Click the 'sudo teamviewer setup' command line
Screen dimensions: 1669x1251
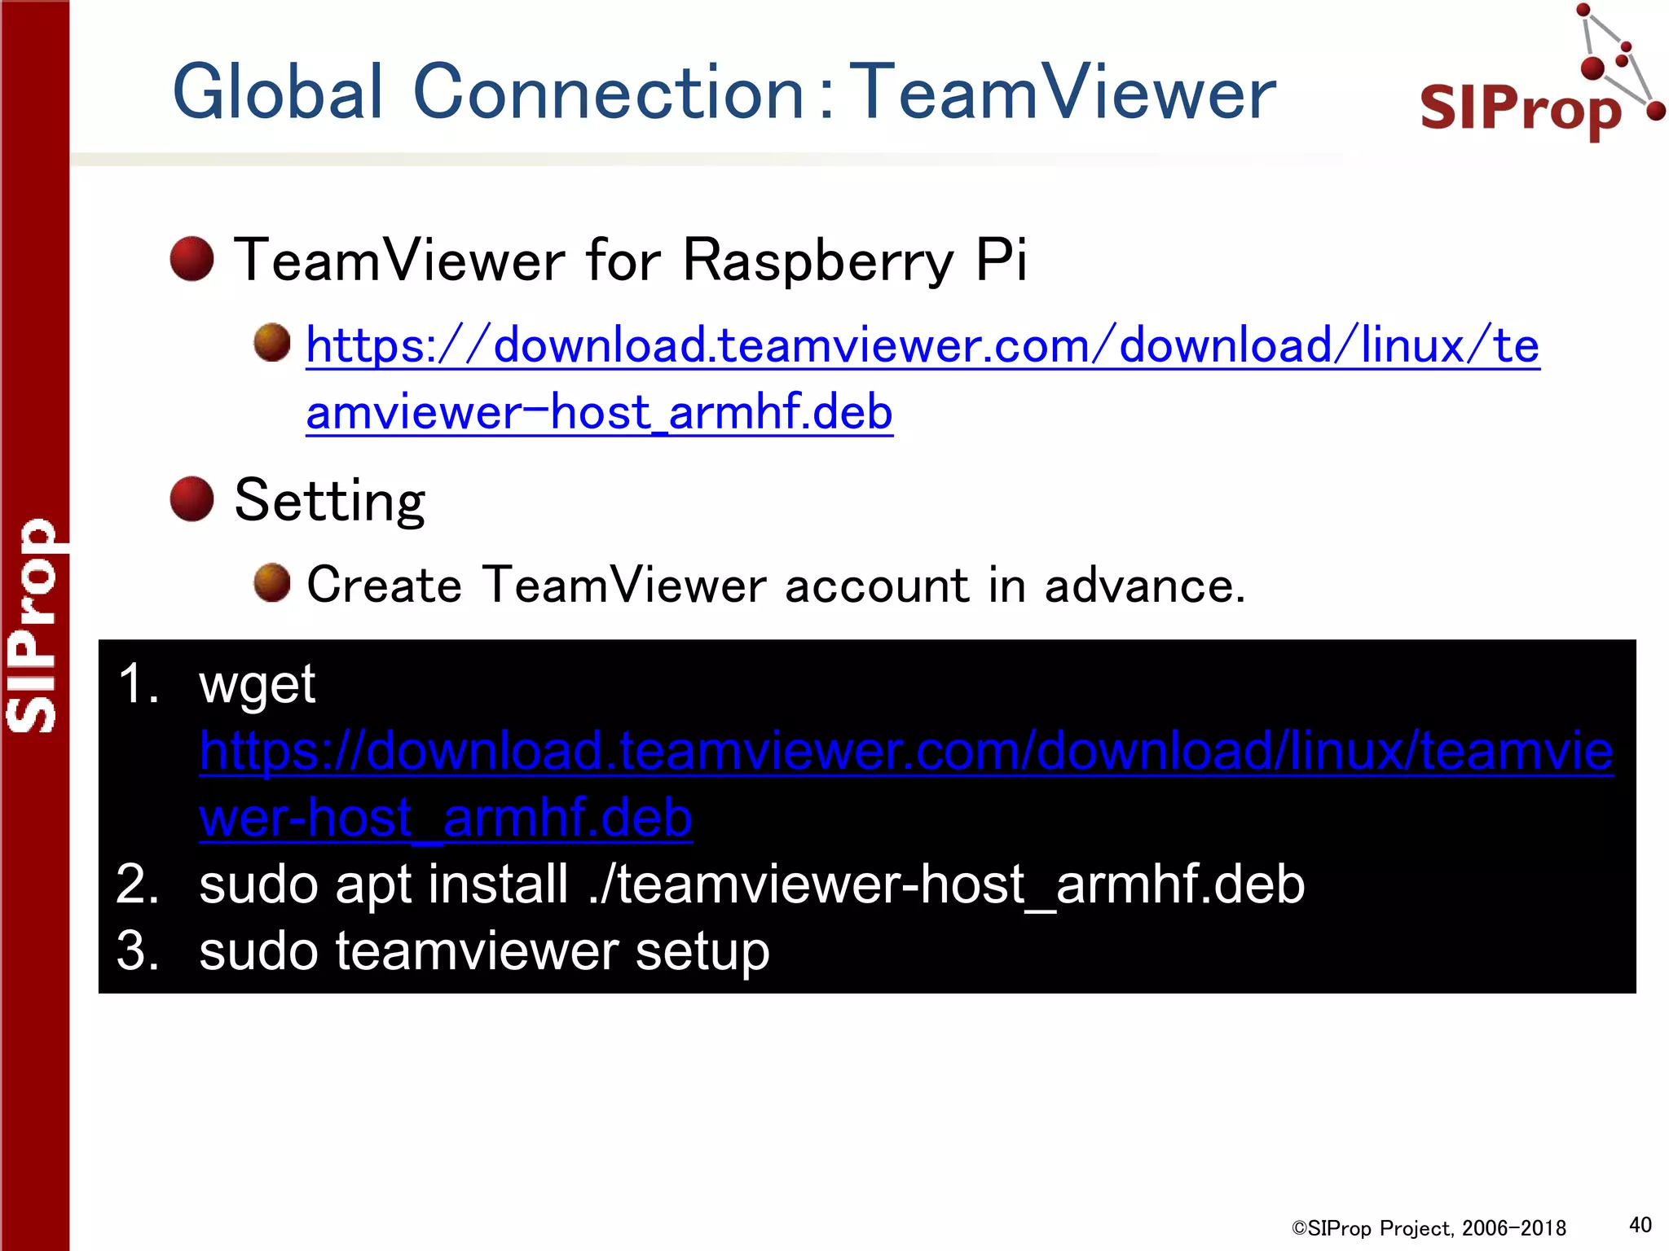(x=484, y=951)
